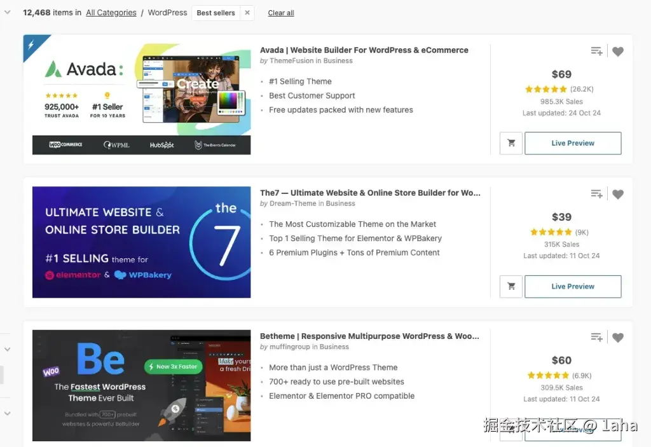
Task: Add The7 to collection icon
Action: pyautogui.click(x=596, y=194)
